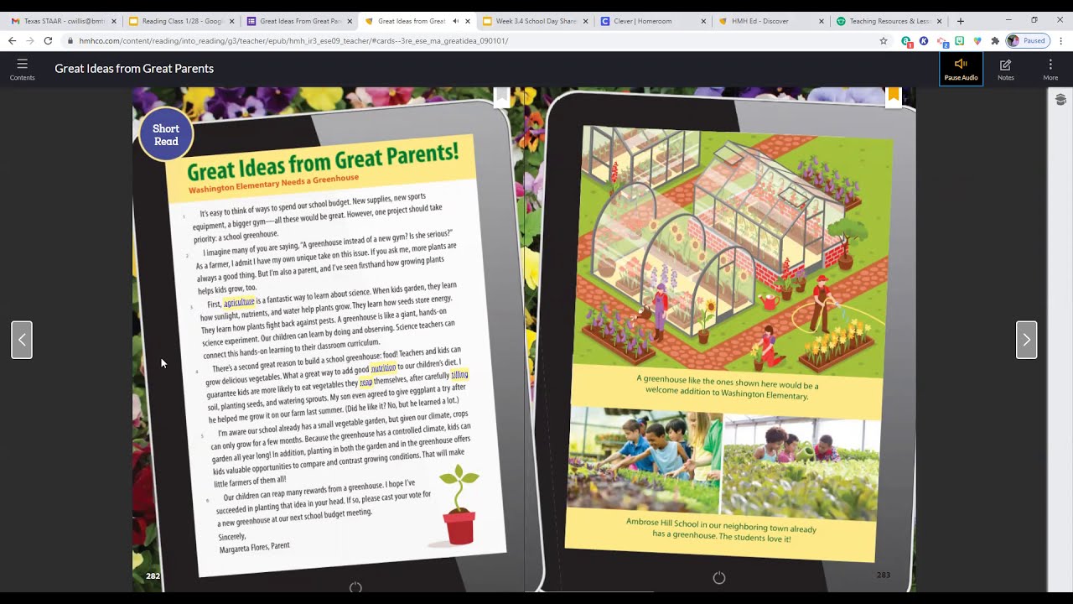This screenshot has height=604, width=1073.
Task: Click the browser back arrow
Action: [13, 40]
